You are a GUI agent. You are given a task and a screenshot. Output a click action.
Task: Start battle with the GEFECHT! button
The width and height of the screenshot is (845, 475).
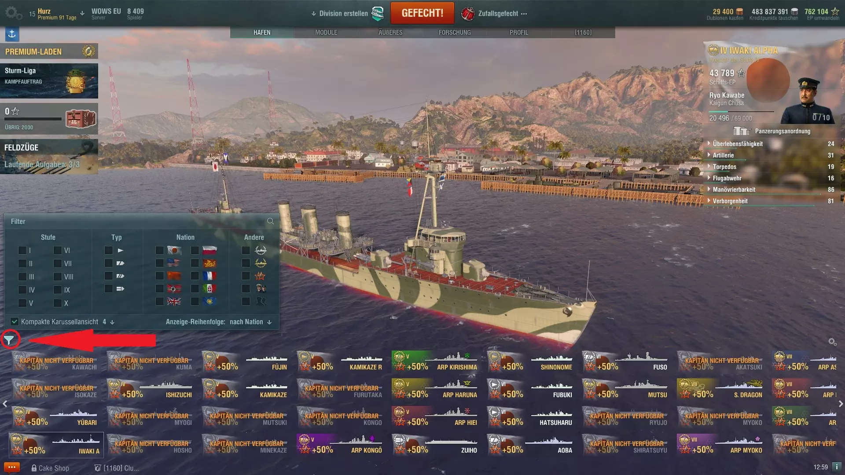(x=422, y=13)
